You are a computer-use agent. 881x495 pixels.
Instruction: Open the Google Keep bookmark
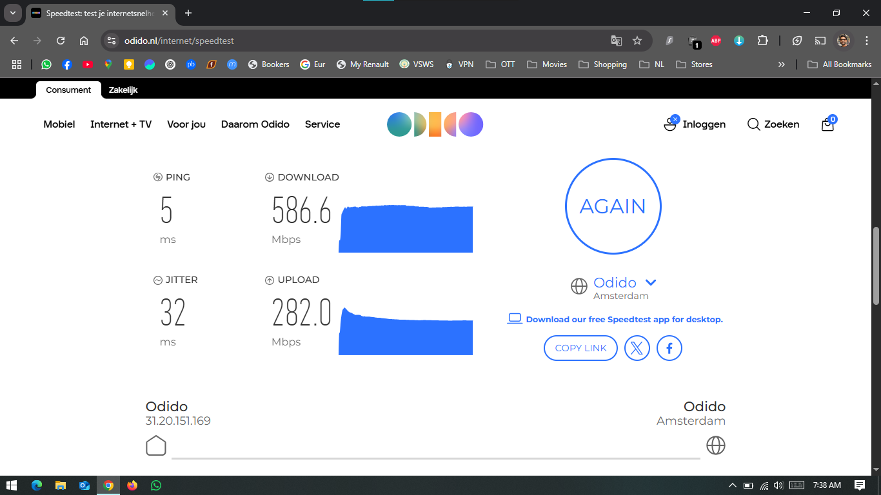coord(129,64)
